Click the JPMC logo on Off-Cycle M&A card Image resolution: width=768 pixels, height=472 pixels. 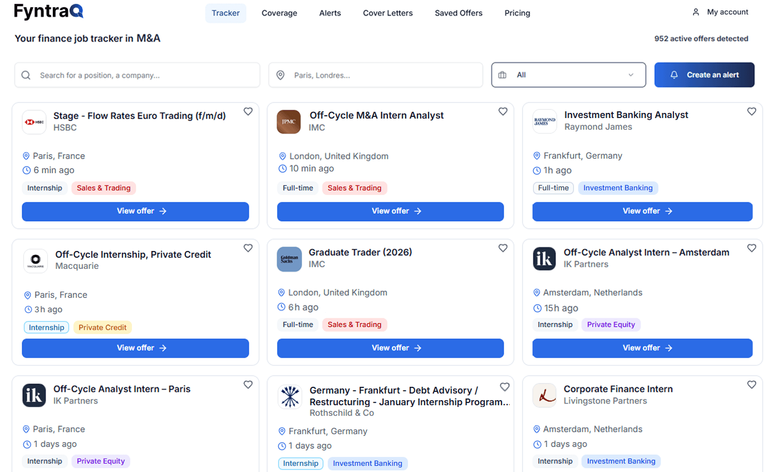point(289,122)
